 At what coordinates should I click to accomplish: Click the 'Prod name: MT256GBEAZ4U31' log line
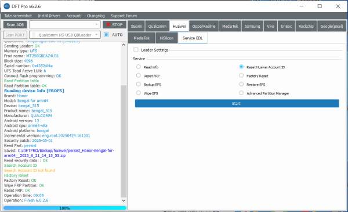[x=31, y=56]
